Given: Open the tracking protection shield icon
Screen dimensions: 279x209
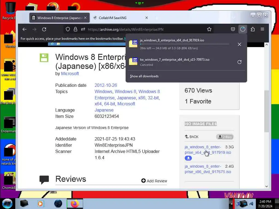Looking at the screenshot, I should [68, 29].
